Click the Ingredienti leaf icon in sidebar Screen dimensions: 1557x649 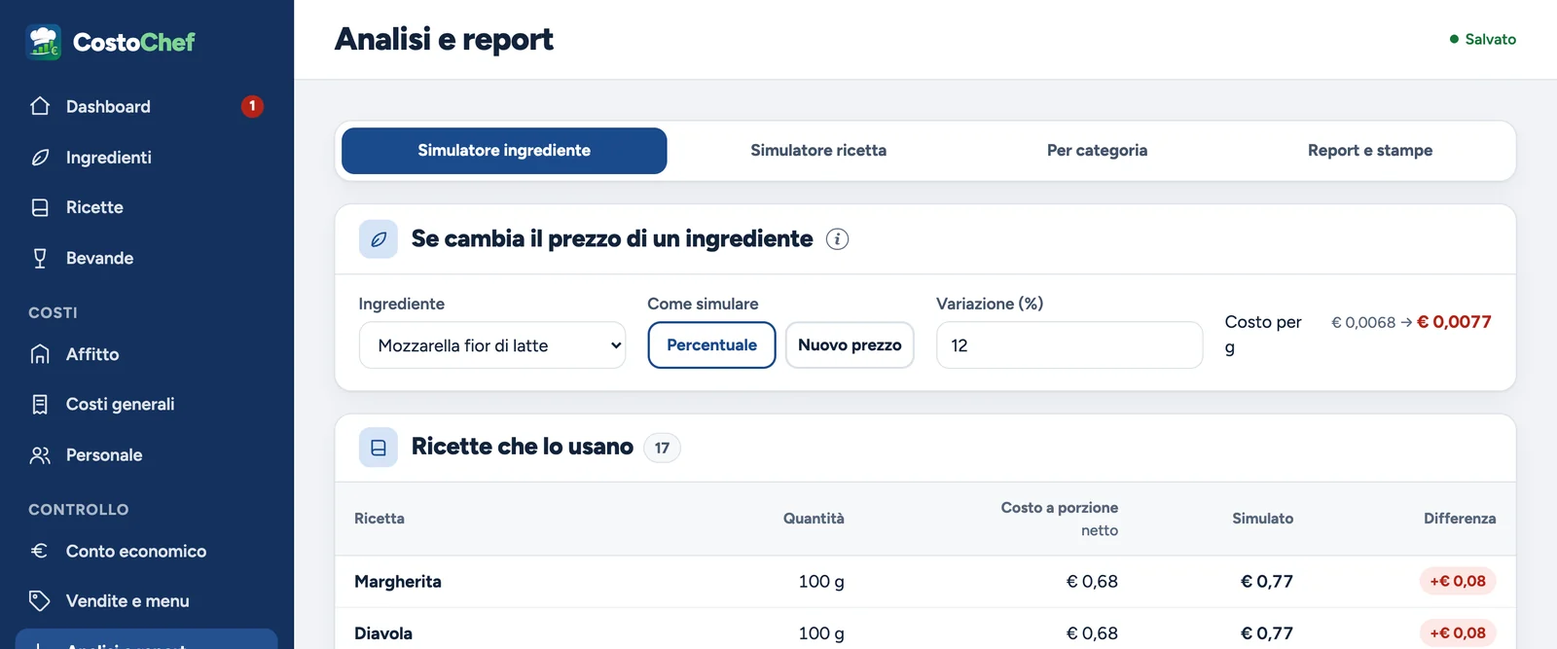tap(40, 157)
